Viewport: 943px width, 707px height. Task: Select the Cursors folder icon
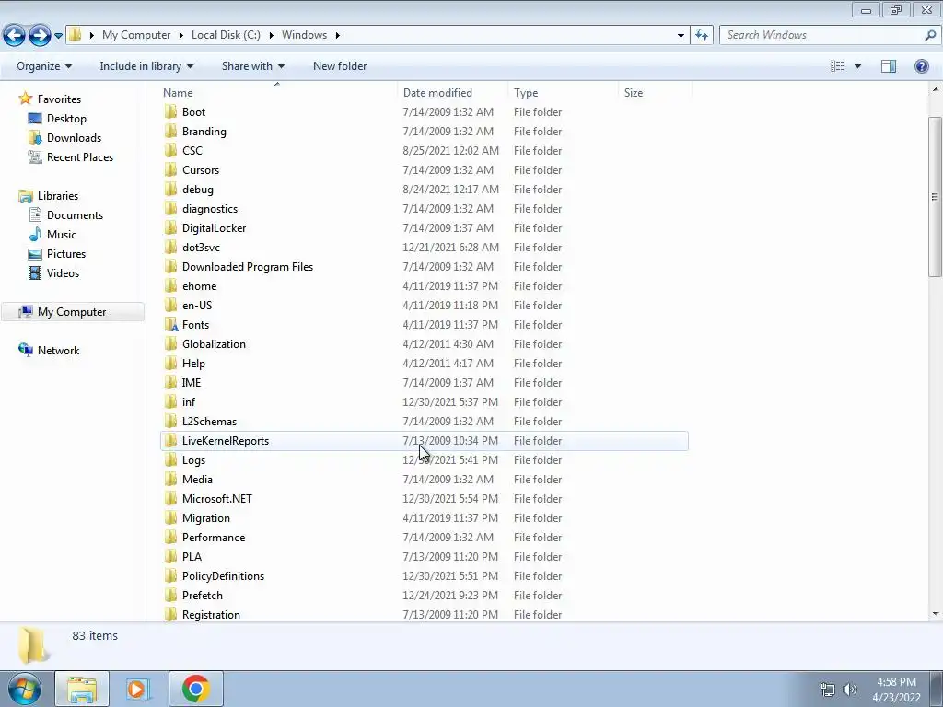coord(170,169)
